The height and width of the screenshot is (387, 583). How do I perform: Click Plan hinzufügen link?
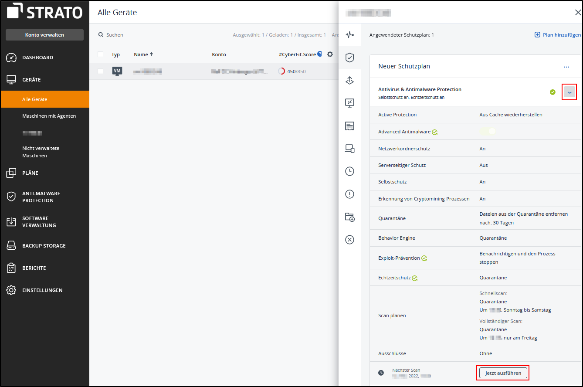coord(557,35)
